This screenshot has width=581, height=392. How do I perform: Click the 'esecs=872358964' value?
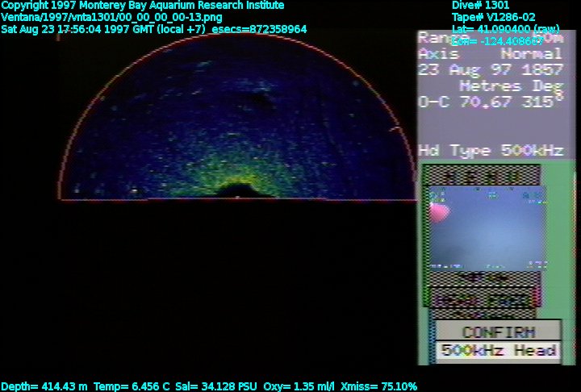click(x=259, y=29)
